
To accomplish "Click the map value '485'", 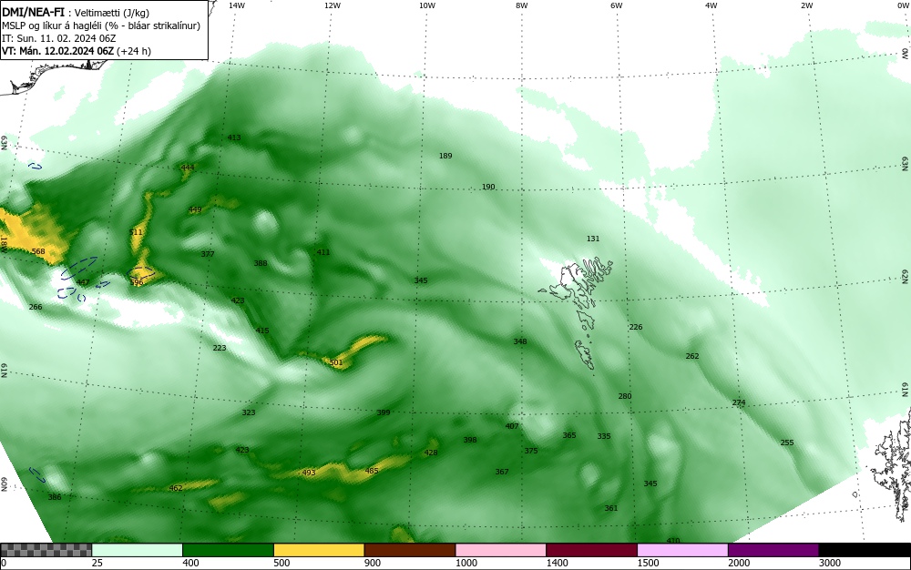I will pyautogui.click(x=372, y=470).
